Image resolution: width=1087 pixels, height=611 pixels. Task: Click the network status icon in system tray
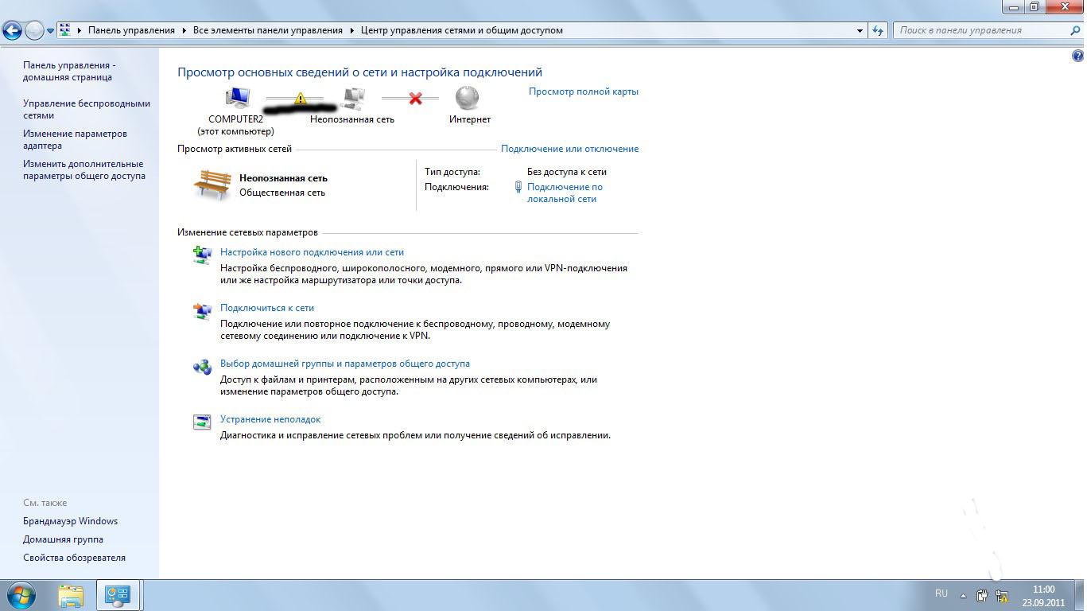coord(1002,595)
